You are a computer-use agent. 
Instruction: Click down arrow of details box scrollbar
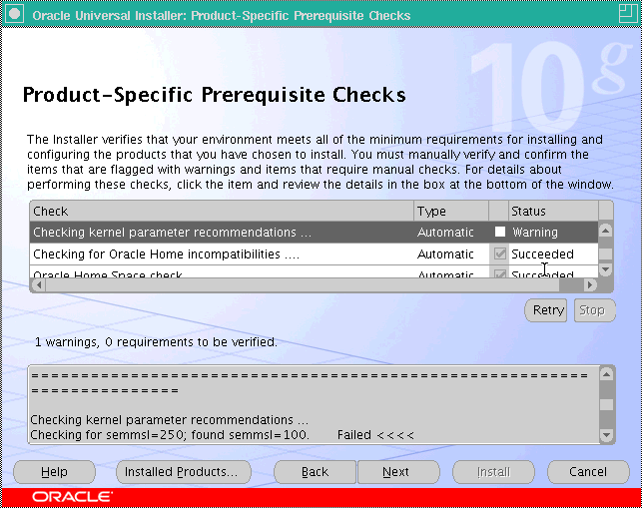coord(605,436)
